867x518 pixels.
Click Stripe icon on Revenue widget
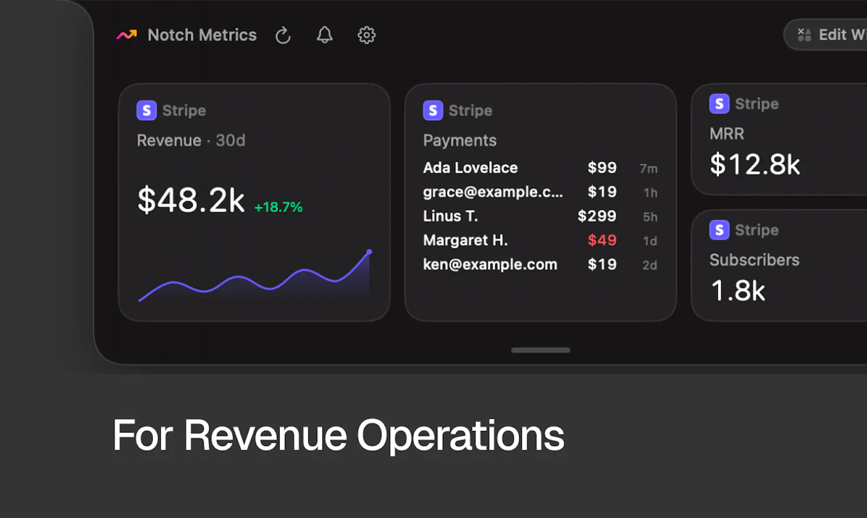[146, 110]
